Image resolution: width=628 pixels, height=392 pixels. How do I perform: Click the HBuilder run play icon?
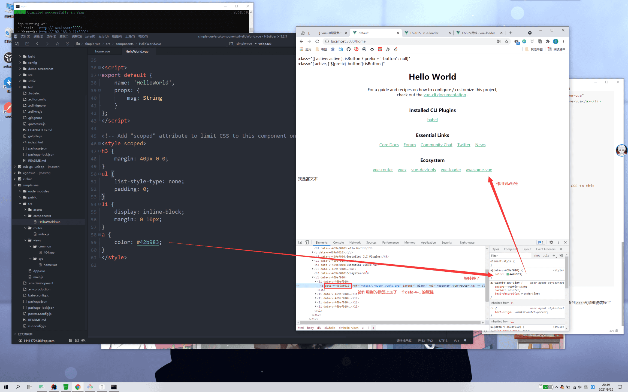[67, 44]
